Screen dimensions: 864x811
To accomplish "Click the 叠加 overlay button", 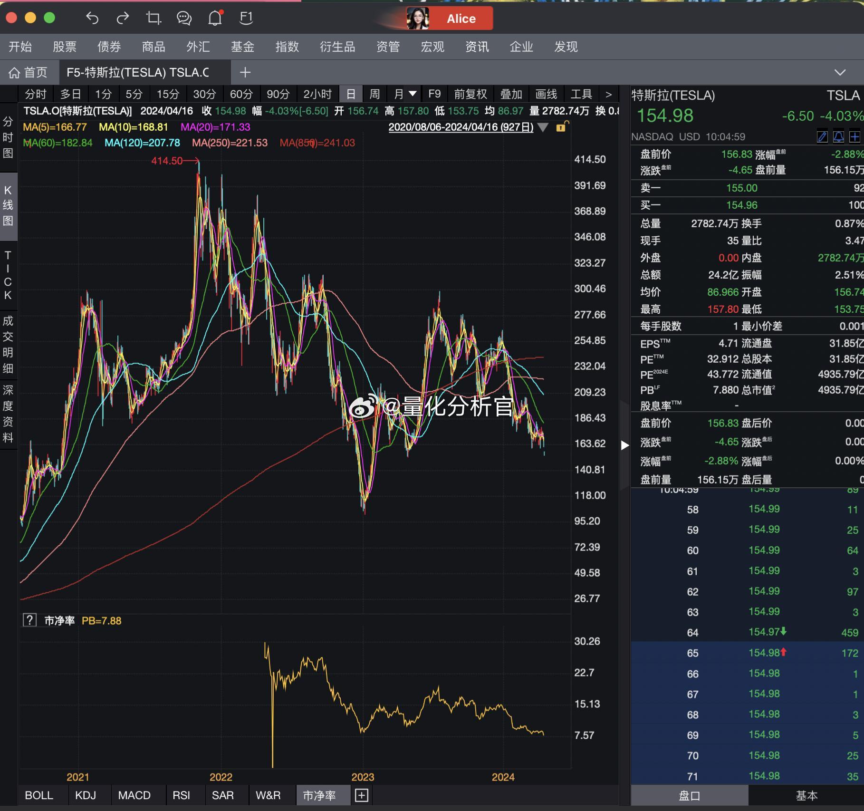I will point(511,94).
